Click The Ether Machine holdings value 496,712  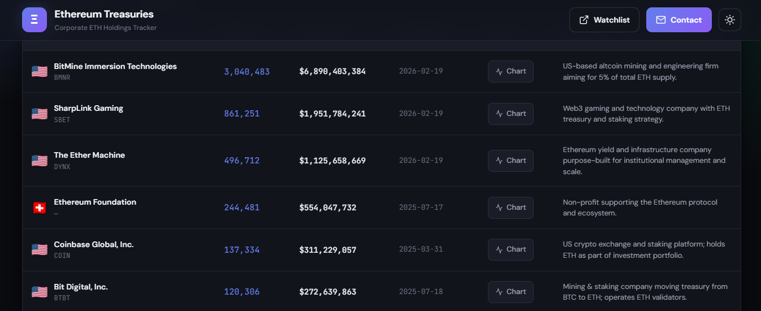(241, 161)
